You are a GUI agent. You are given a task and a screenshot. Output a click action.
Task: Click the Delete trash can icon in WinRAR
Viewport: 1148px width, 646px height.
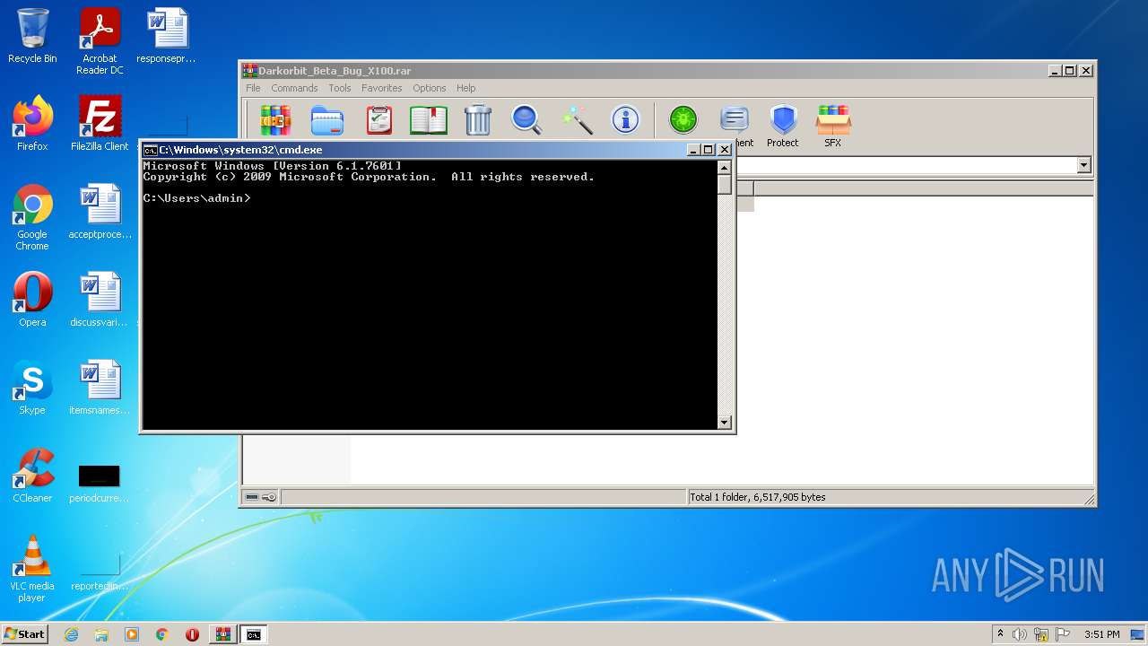(x=478, y=119)
